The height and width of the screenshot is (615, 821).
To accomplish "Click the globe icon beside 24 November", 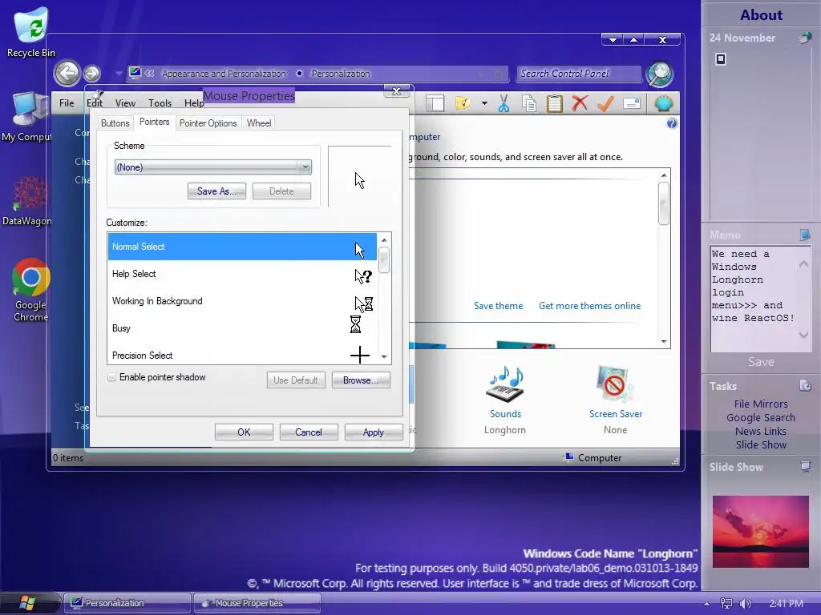I will tap(805, 38).
